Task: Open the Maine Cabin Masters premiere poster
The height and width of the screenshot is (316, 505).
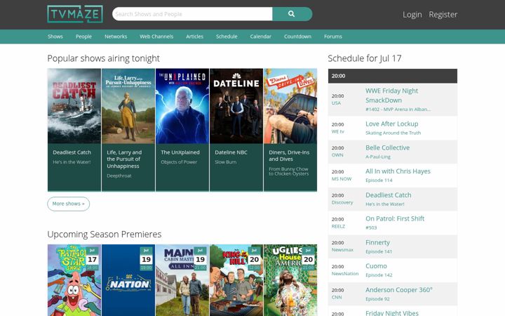Action: [182, 280]
